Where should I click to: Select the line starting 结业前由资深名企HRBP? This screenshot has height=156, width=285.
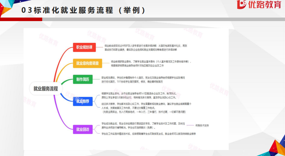pos(146,46)
